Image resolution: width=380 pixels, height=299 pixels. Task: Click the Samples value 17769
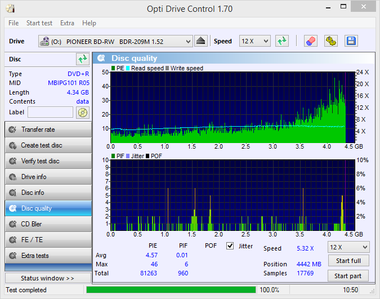point(305,273)
